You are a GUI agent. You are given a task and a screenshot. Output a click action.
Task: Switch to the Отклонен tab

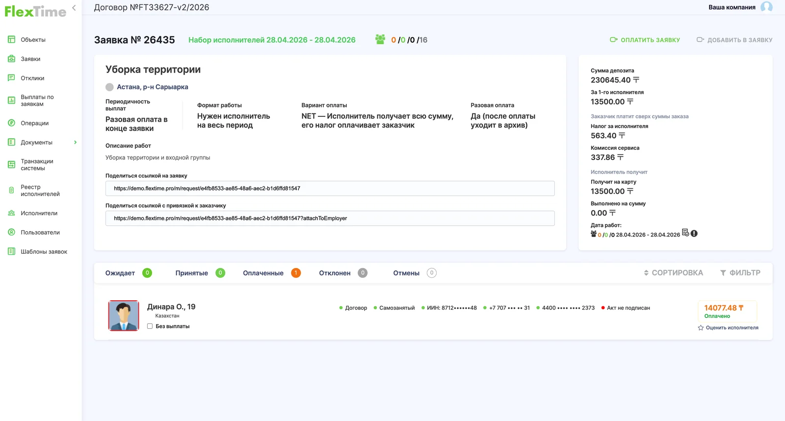click(x=343, y=273)
